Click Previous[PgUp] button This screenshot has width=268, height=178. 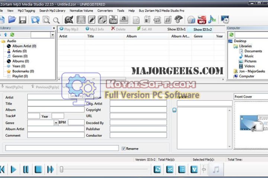tap(45, 87)
